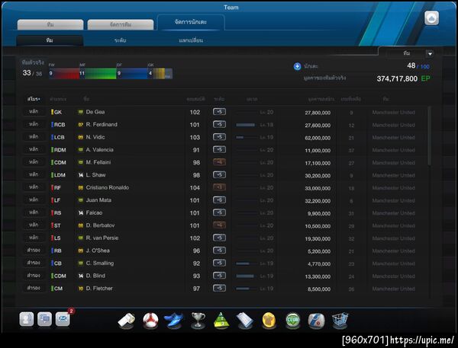This screenshot has height=348, width=458.
Task: Select player name C. Smalling
Action: tap(99, 263)
